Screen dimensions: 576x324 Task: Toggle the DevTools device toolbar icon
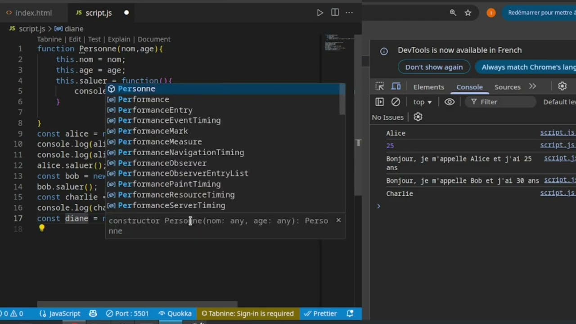click(396, 86)
